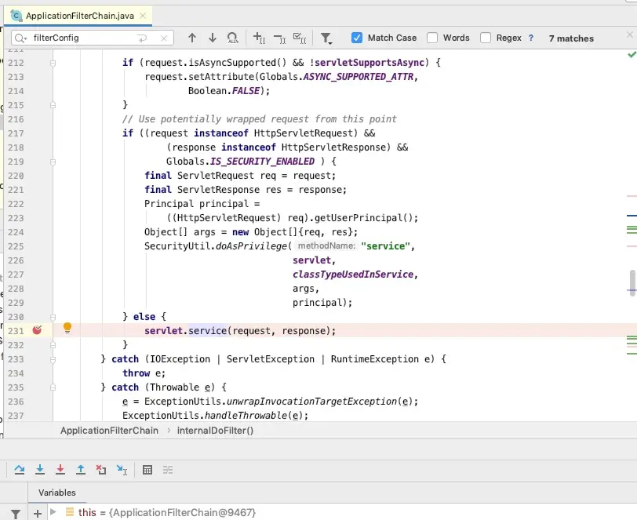Unselect the last occurrence
637x520 pixels.
pos(279,38)
